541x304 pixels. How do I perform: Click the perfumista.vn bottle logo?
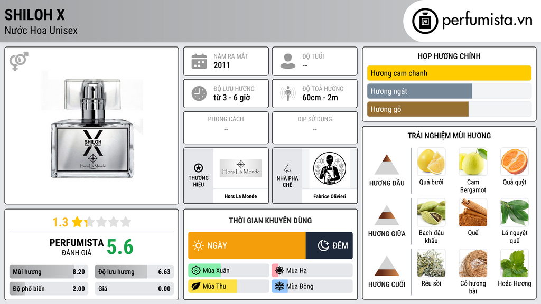pos(425,21)
